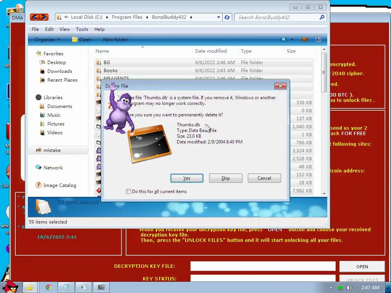The width and height of the screenshot is (391, 293).
Task: Open Chrome from the taskbar
Action: click(x=48, y=287)
